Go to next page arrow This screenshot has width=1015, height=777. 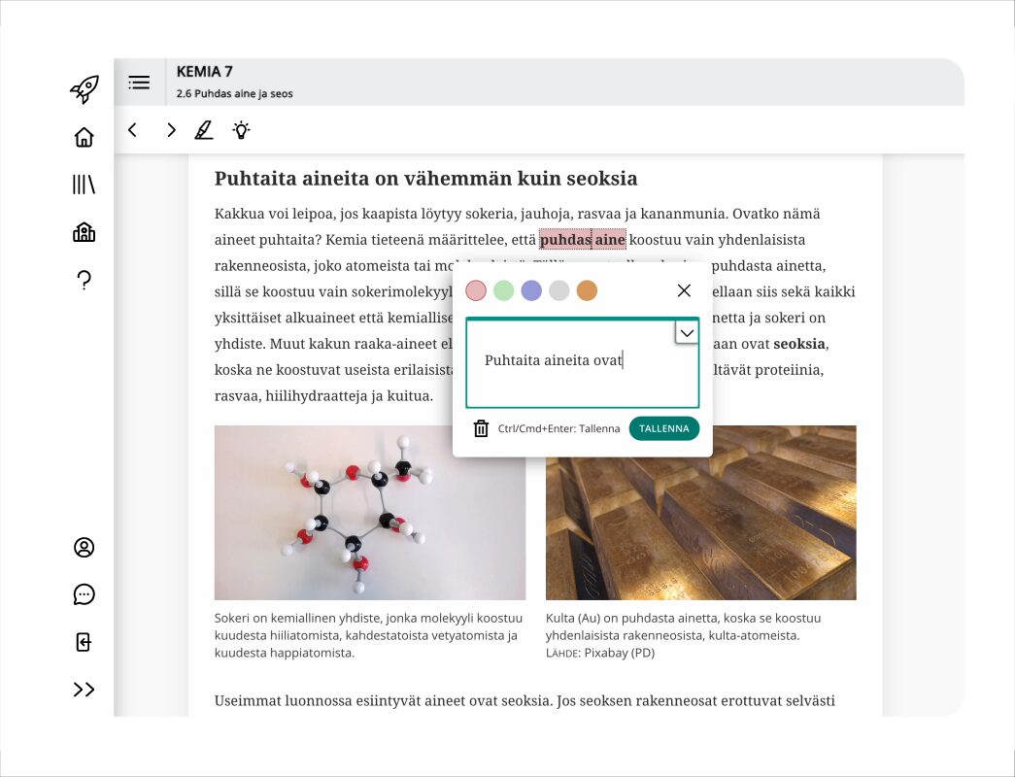pos(171,130)
